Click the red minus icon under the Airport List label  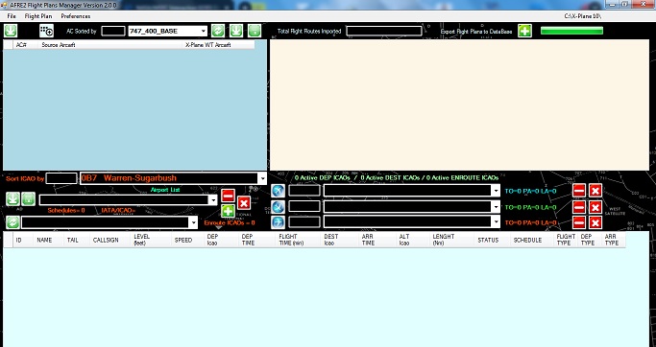[x=228, y=196]
